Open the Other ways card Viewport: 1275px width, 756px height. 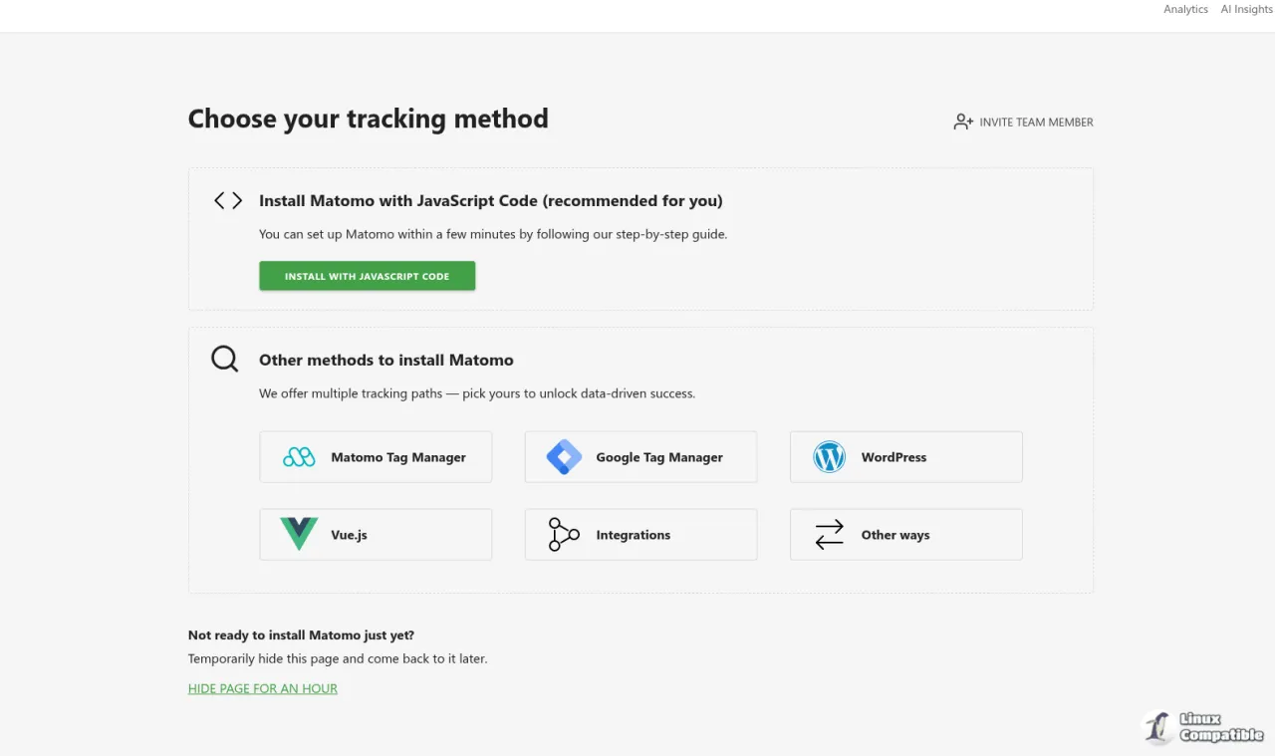pos(906,535)
